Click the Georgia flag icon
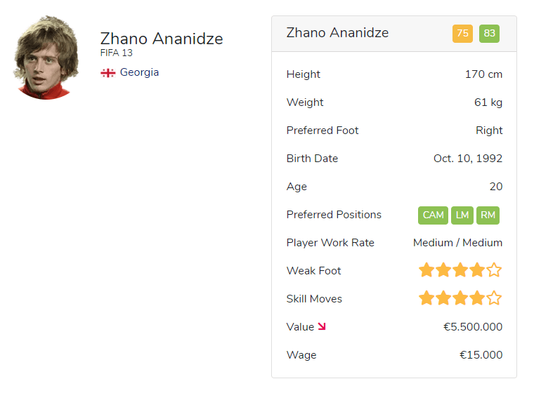The height and width of the screenshot is (393, 534). coord(108,73)
